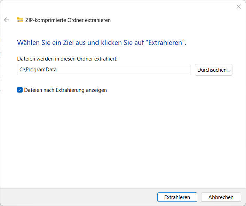
Task: Start extraction with the 'Extrahieren' button
Action: pos(177,197)
